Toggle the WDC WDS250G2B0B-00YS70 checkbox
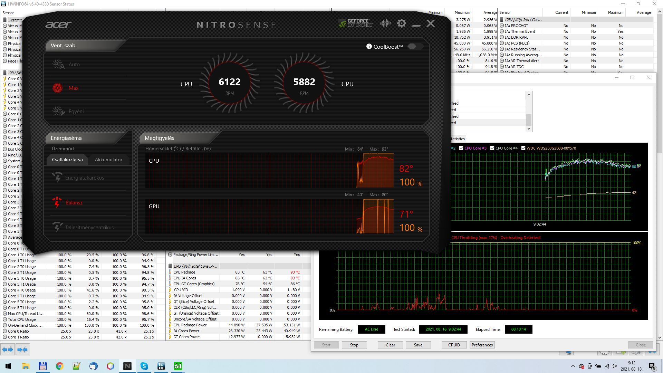This screenshot has height=373, width=663. [523, 148]
